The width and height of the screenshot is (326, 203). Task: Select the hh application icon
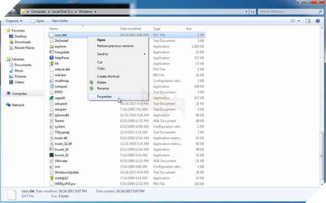(51, 64)
